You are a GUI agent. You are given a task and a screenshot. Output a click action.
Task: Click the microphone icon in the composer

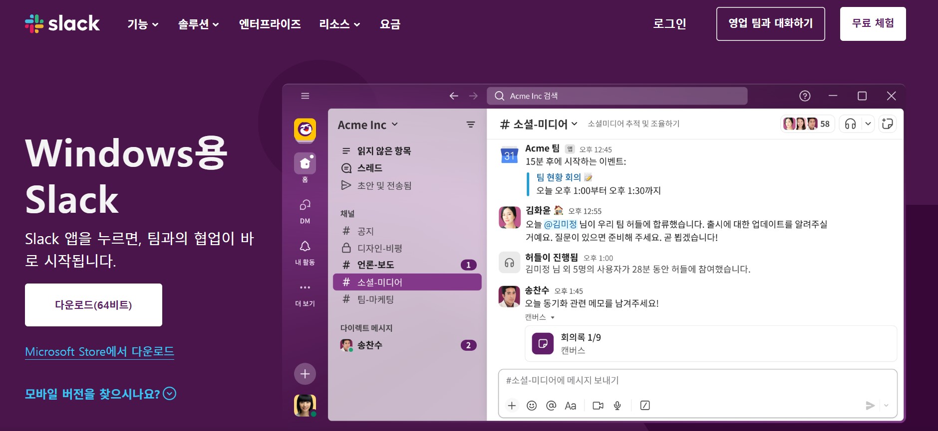pyautogui.click(x=617, y=406)
